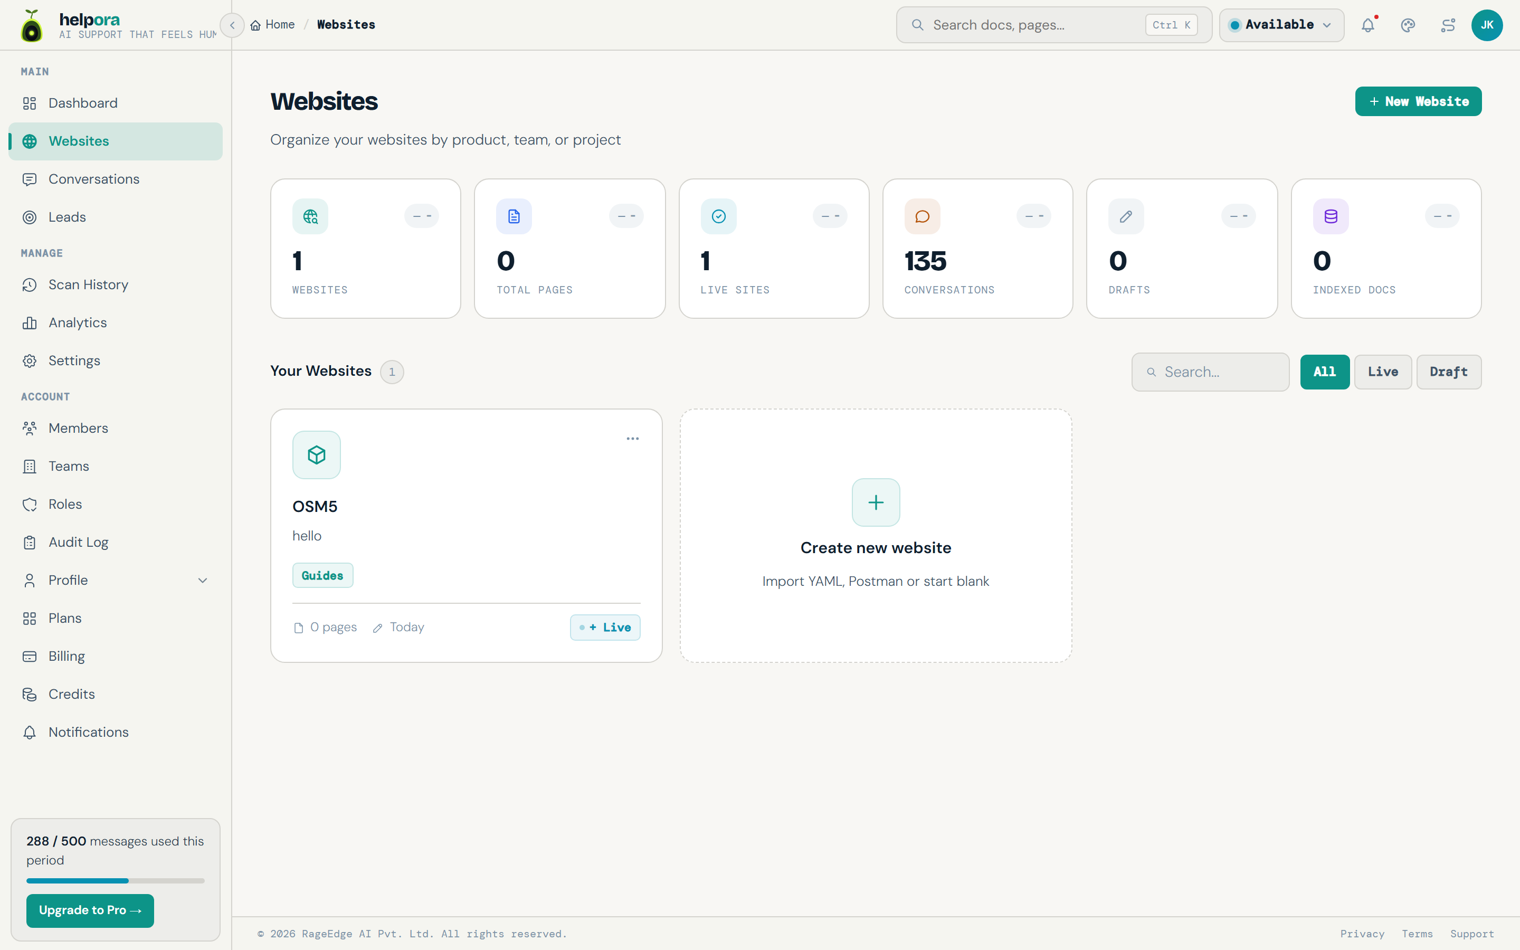This screenshot has width=1520, height=950.
Task: Click the document icon in Total Pages card
Action: [x=514, y=217]
